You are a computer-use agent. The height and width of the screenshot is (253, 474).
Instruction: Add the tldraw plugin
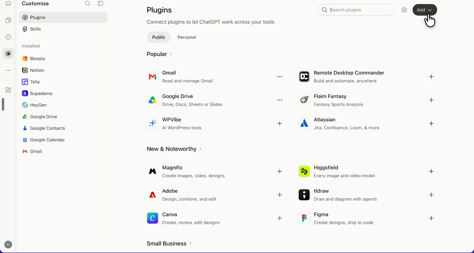coord(431,195)
